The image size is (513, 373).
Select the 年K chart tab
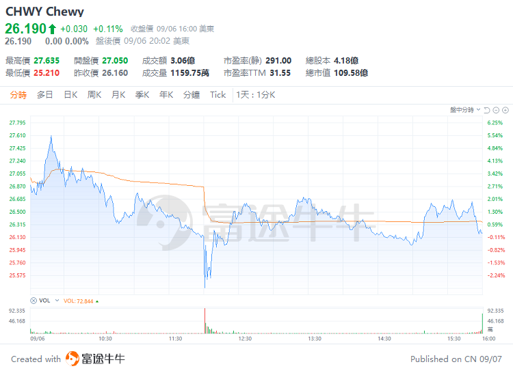click(166, 95)
